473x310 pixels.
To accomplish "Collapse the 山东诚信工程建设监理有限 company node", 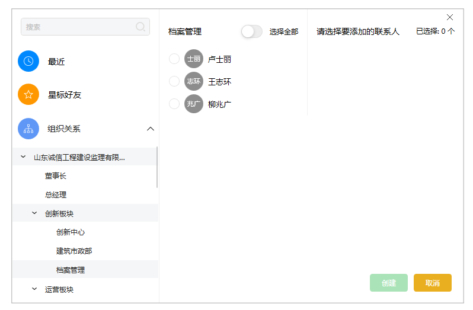I will pyautogui.click(x=23, y=157).
